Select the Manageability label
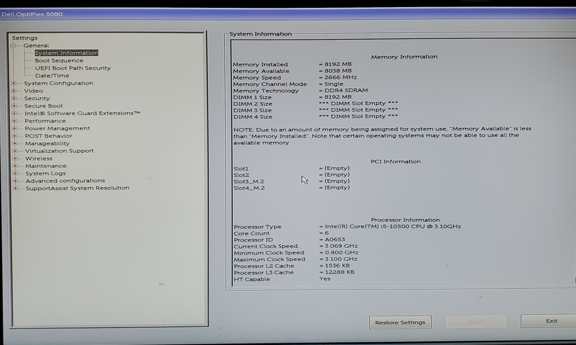The width and height of the screenshot is (576, 345). coord(47,143)
